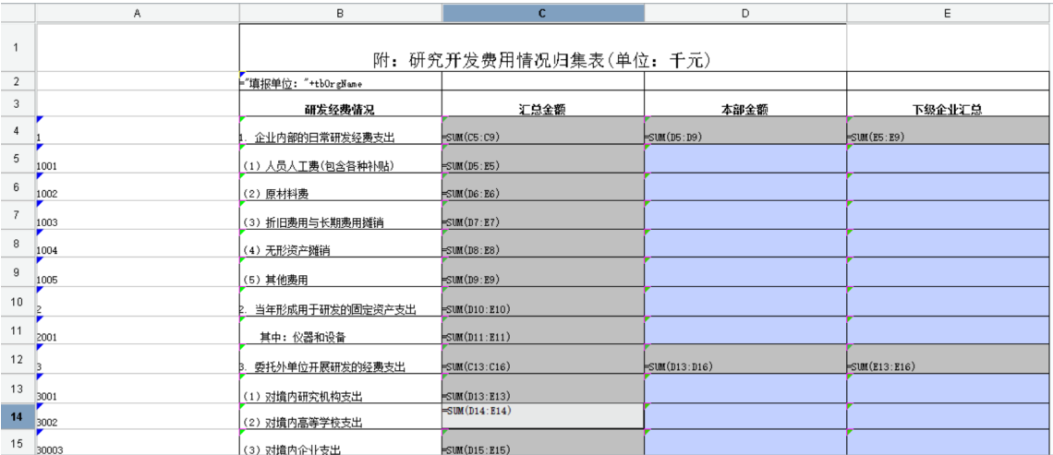
Task: Select code cell 1003
Action: point(137,215)
